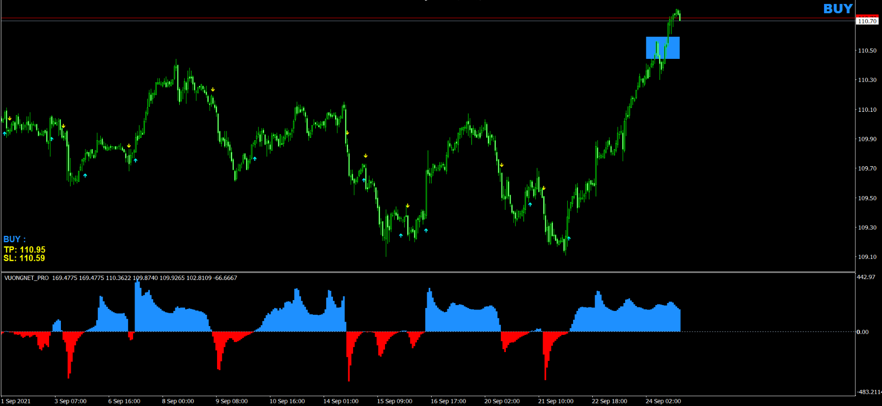The image size is (882, 406).
Task: Select the blue rectangle near 110.50
Action: click(x=662, y=48)
